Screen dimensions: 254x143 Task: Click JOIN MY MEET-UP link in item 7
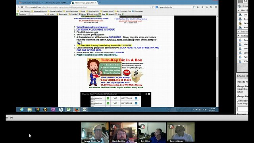tap(139, 48)
